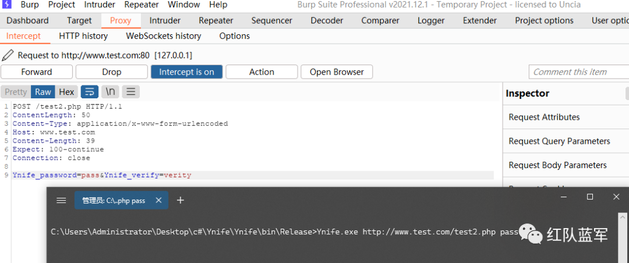
Task: Switch to HTTP history sub-tab
Action: coord(83,36)
